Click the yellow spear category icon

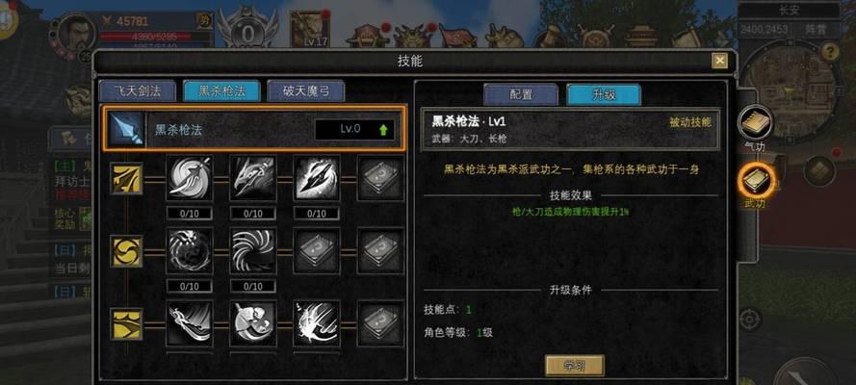pyautogui.click(x=127, y=178)
